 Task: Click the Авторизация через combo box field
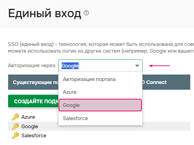tap(100, 66)
